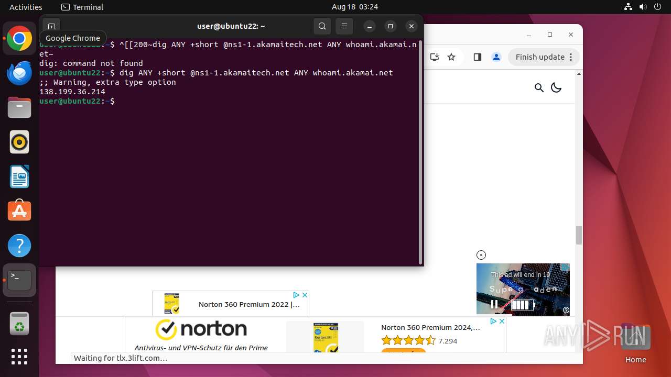Open the power system menu
Image resolution: width=671 pixels, height=377 pixels.
coord(657,7)
